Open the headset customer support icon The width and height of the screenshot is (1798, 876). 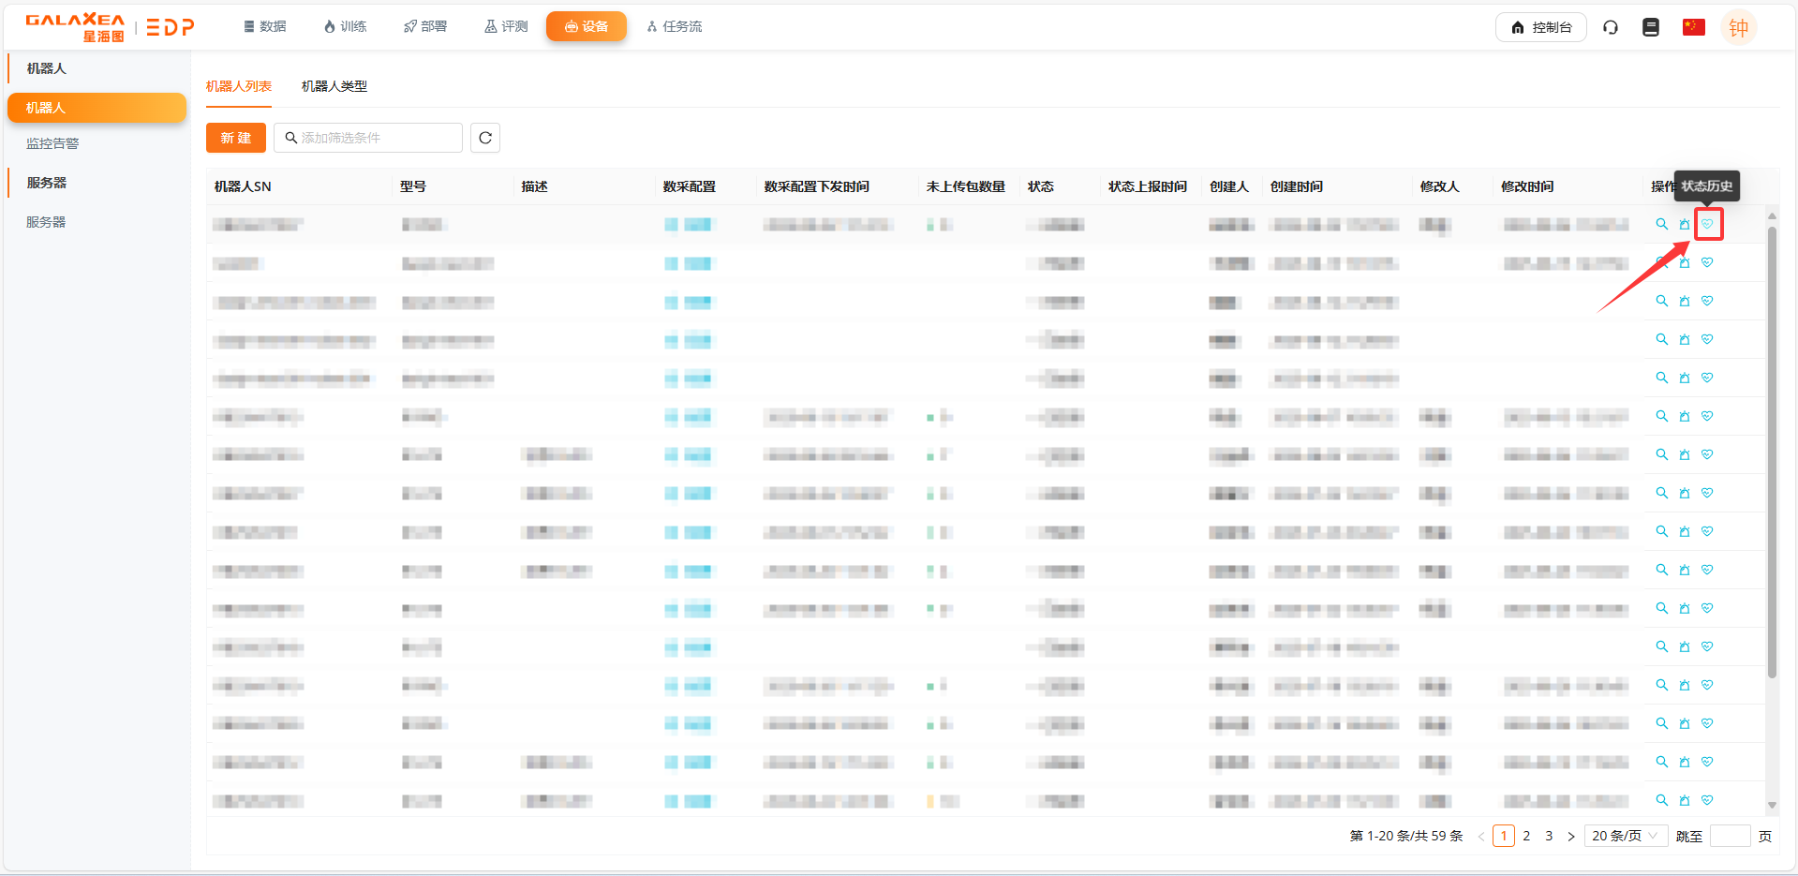tap(1610, 27)
